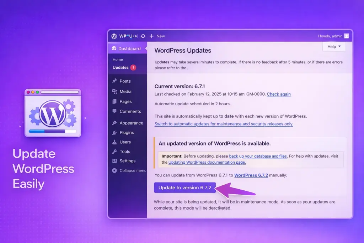Click the WordPress logo in admin bar
Screen dimensions: 364x243
(x=114, y=36)
